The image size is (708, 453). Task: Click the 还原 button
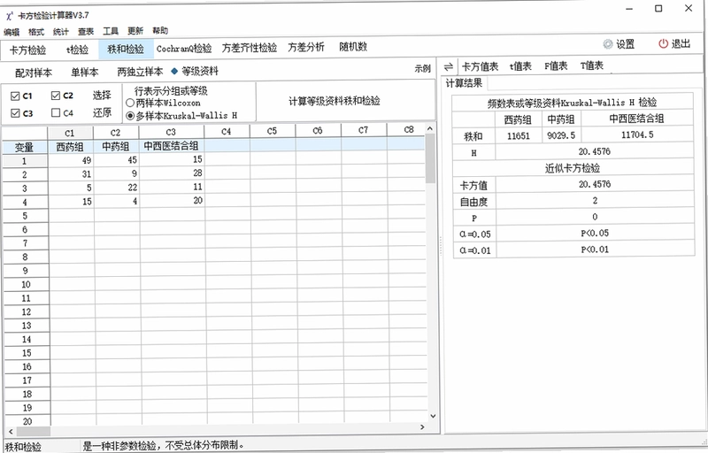[x=102, y=112]
